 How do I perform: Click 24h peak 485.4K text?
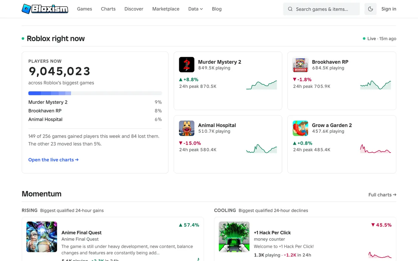pyautogui.click(x=312, y=150)
